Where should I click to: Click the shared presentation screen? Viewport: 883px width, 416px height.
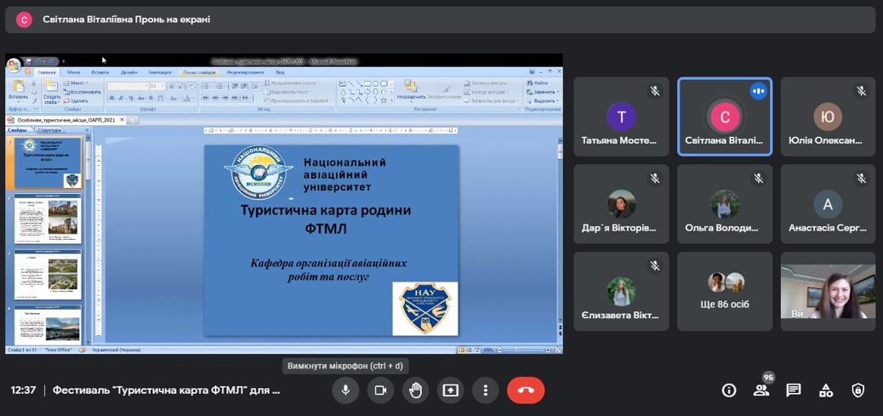284,204
